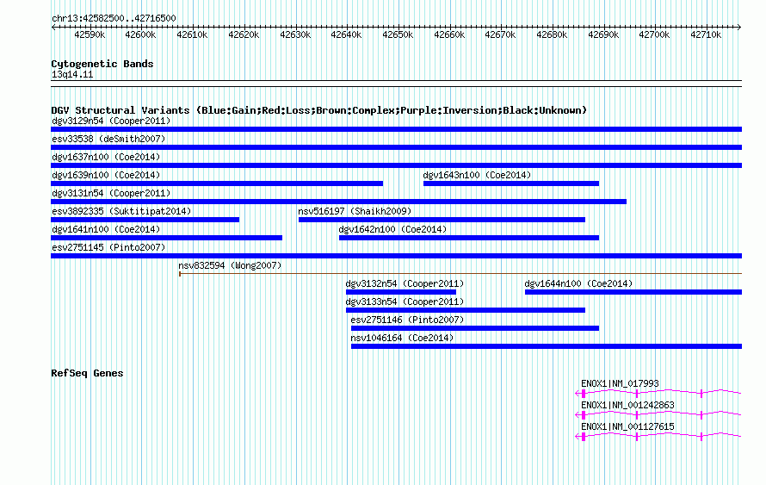This screenshot has width=766, height=485.
Task: Click the DGV Structural Variants track title
Action: [x=318, y=110]
